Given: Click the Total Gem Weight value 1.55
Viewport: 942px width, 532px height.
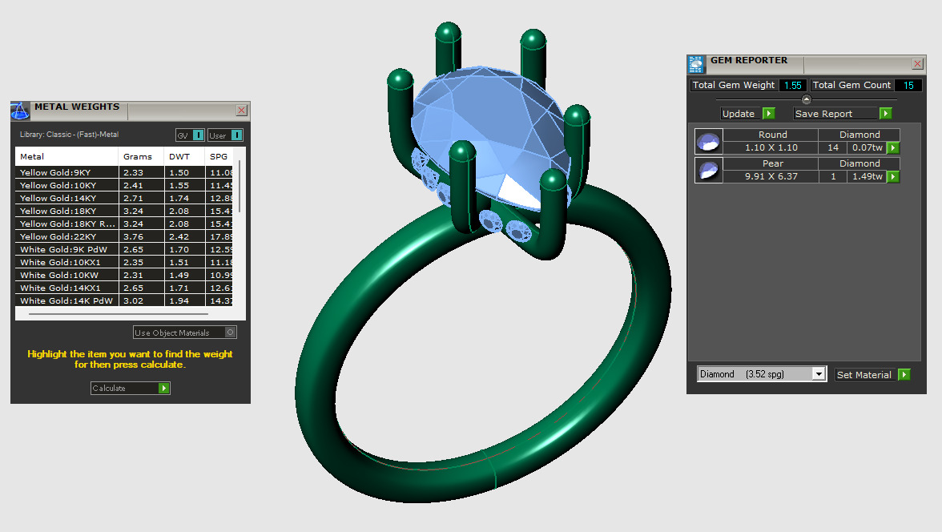Looking at the screenshot, I should [792, 86].
